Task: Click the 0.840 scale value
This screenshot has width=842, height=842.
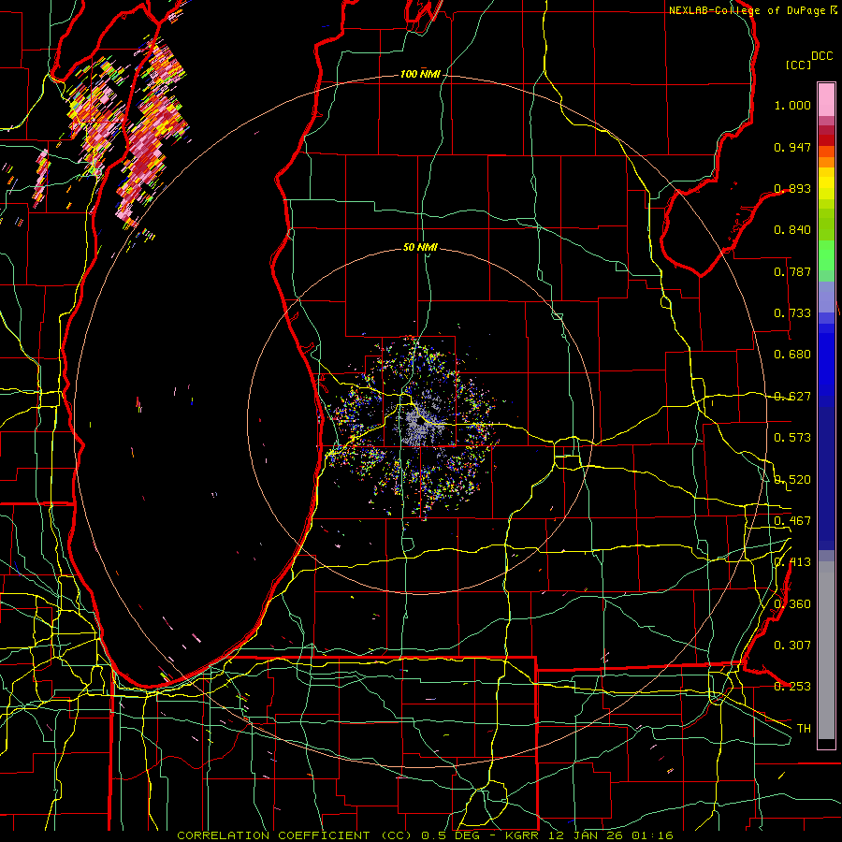Action: point(792,230)
